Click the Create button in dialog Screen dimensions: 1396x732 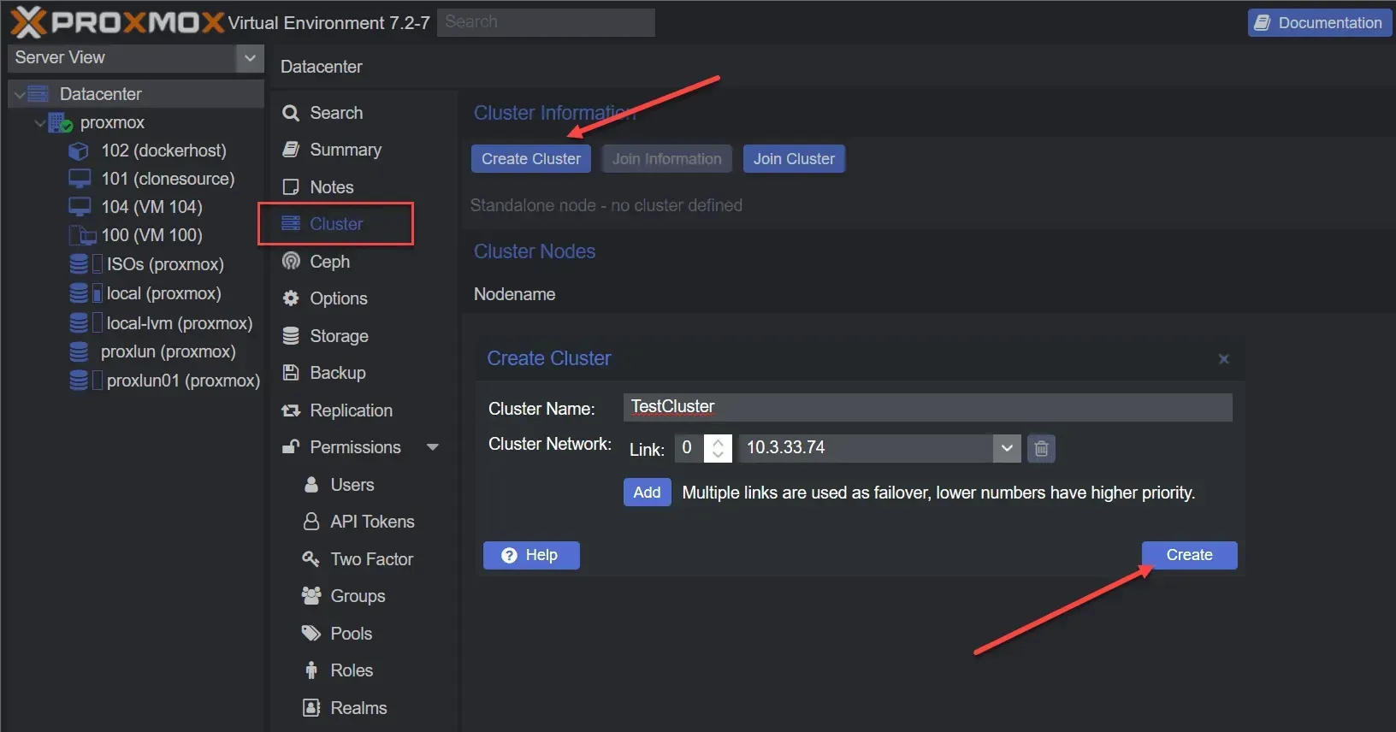[1189, 555]
